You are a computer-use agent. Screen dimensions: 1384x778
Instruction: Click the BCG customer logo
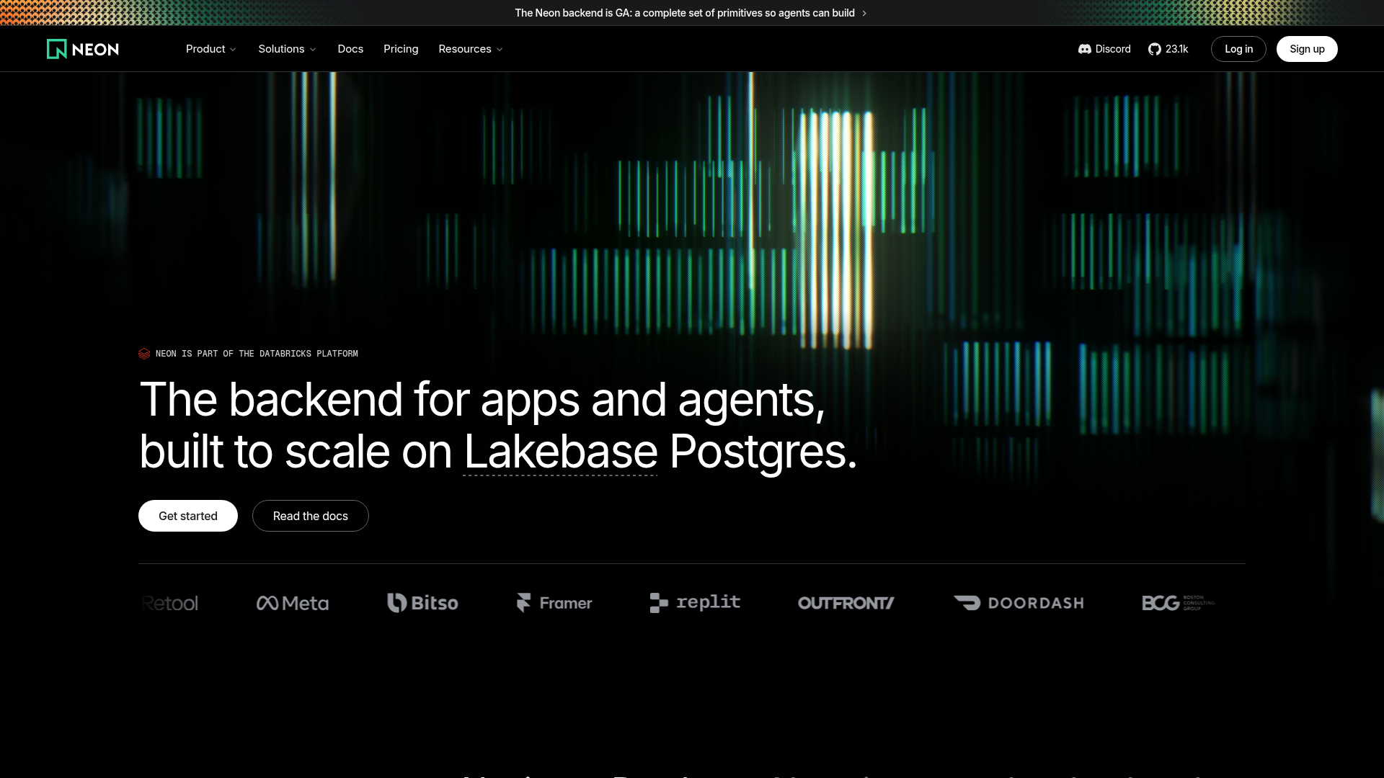pos(1179,603)
